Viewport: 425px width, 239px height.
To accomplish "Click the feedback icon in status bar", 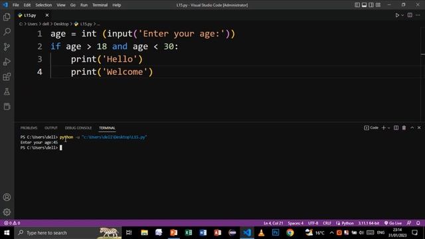I will tap(409, 223).
